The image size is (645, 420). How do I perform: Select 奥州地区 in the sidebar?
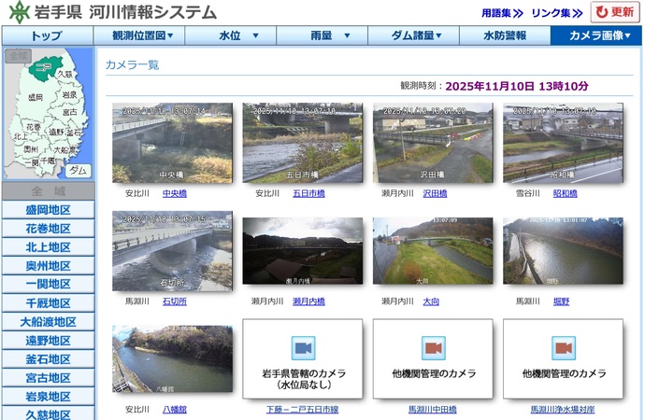(x=48, y=266)
